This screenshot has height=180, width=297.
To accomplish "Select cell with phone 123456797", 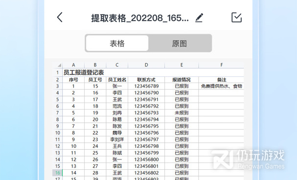I will coord(146,139).
